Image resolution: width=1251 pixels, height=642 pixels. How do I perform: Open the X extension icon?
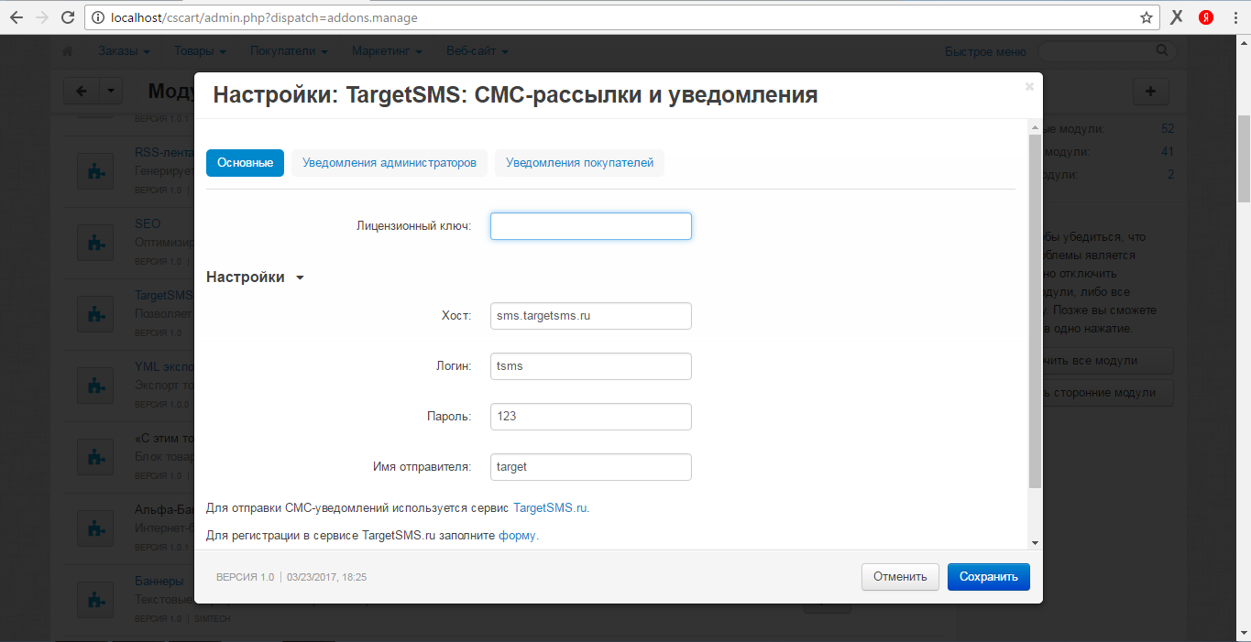pos(1178,17)
